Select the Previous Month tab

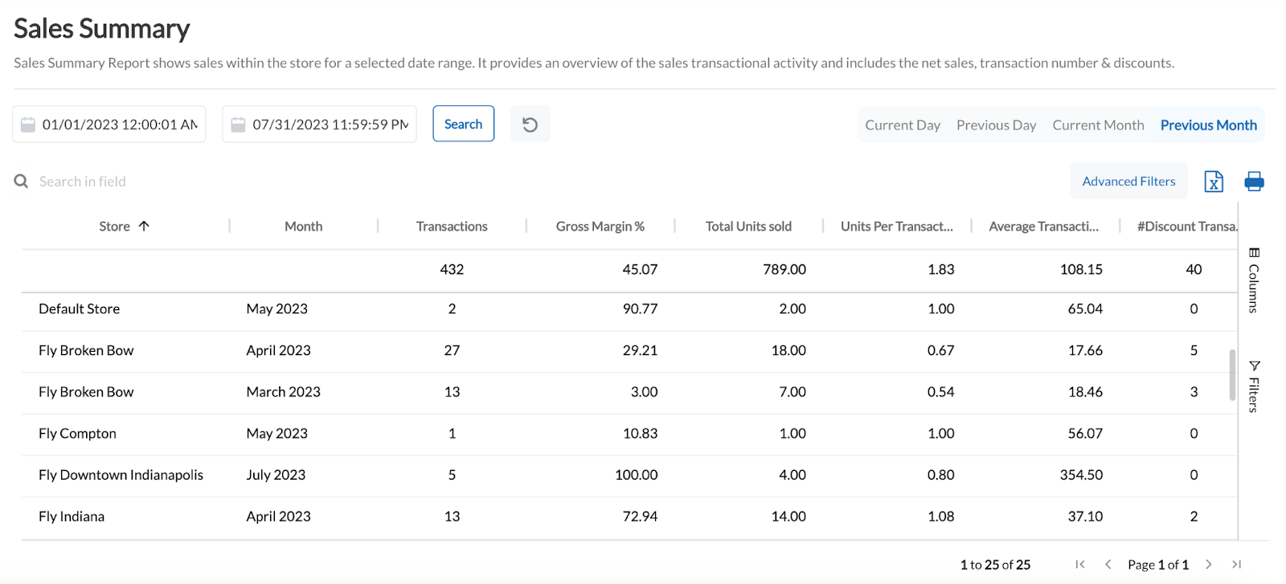coord(1208,125)
